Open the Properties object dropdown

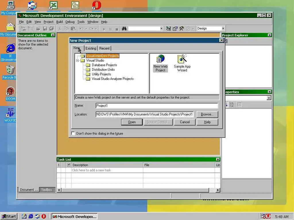[269, 98]
